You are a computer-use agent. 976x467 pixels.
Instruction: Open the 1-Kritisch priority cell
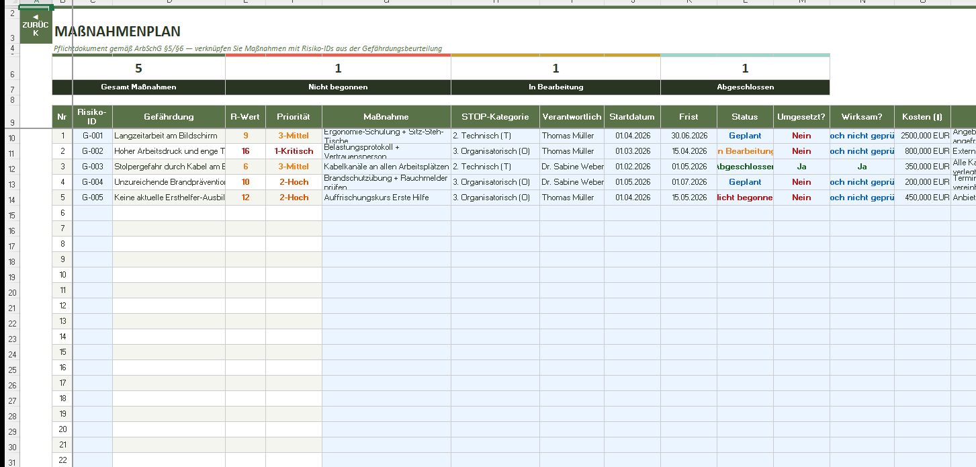[294, 151]
